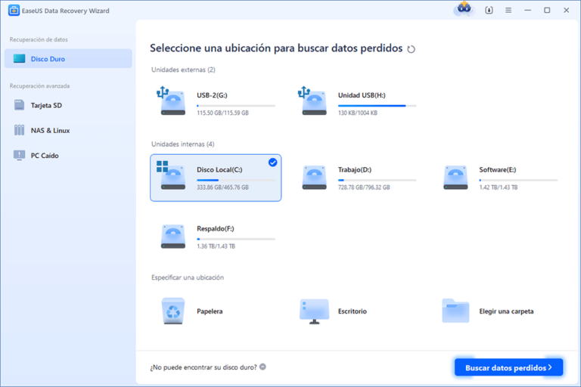Choose Escritorio as scan location
The height and width of the screenshot is (387, 581).
(x=353, y=311)
